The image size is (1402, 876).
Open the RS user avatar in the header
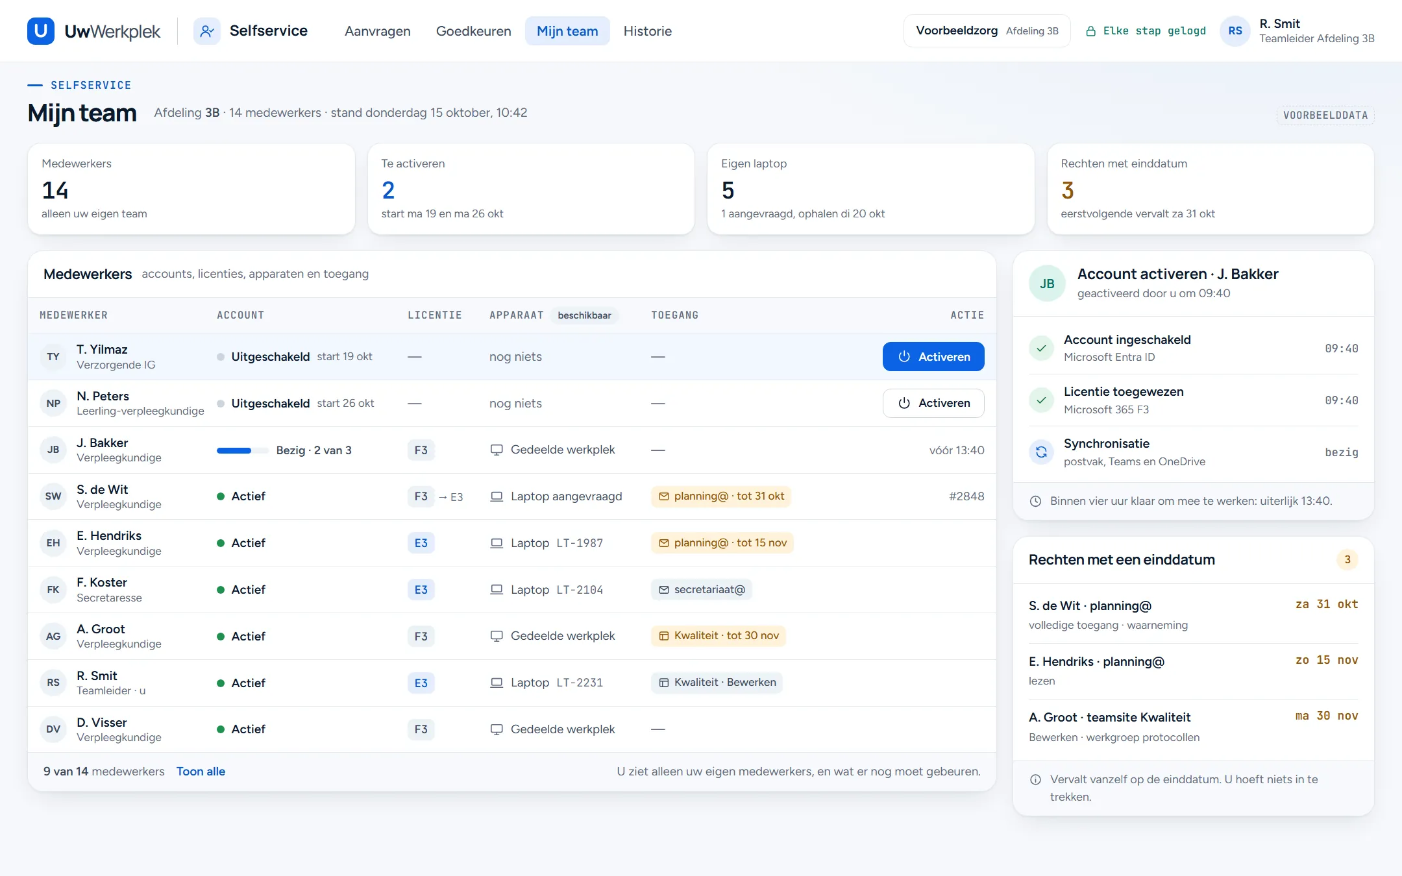[x=1235, y=30]
